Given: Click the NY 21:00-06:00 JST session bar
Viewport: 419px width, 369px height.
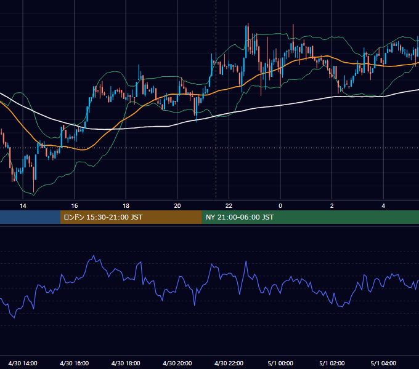Looking at the screenshot, I should tap(310, 217).
